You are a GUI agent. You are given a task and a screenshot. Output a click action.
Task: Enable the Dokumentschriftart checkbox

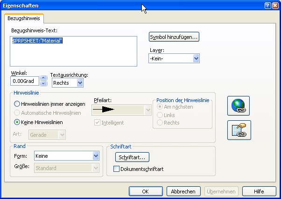[x=116, y=169]
